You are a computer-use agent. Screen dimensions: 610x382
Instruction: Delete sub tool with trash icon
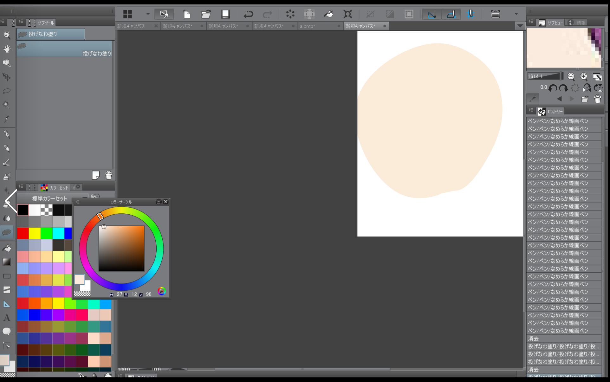click(108, 175)
